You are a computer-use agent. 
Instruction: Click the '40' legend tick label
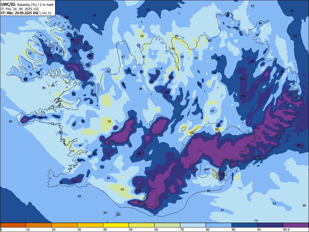[105, 230]
